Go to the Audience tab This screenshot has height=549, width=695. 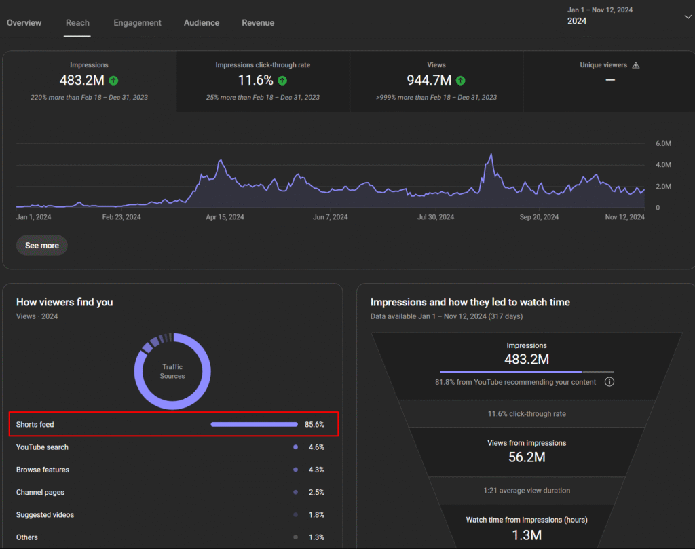[x=202, y=23]
